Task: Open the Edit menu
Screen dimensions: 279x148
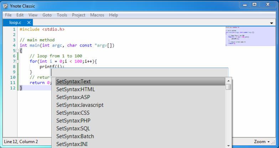Action: [x=20, y=15]
